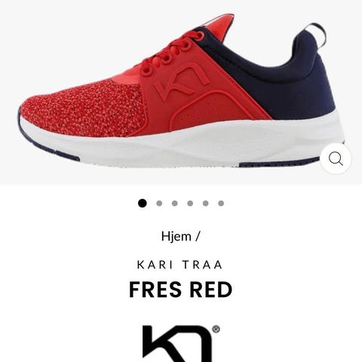Click the heel pull loop of sneaker

click(x=316, y=35)
